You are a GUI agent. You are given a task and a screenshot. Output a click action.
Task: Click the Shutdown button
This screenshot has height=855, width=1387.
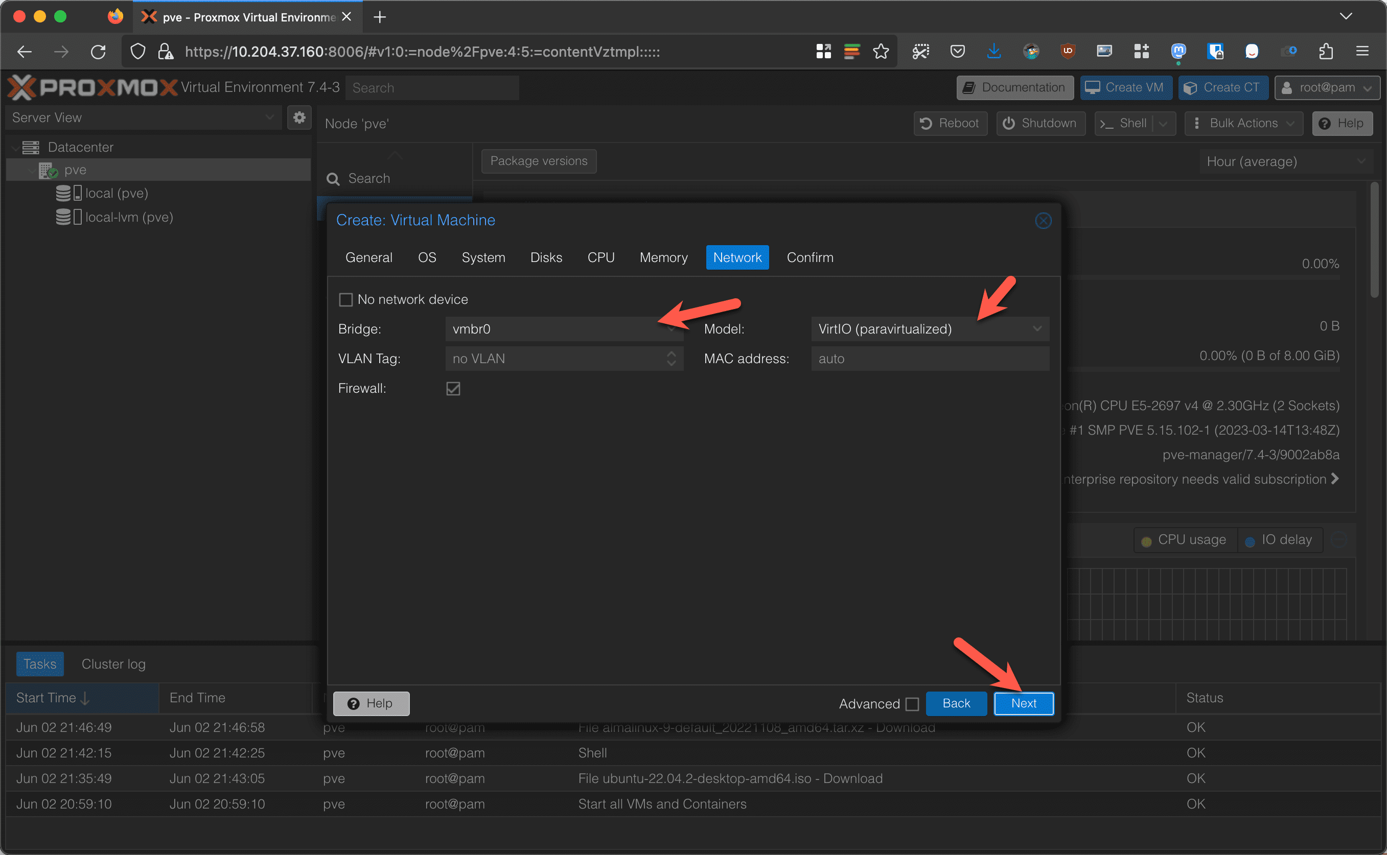click(1041, 123)
